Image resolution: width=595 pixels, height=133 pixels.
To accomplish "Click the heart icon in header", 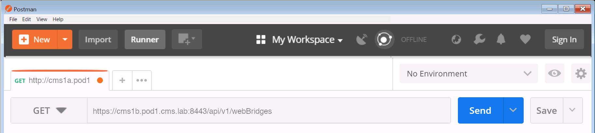I will tap(525, 39).
